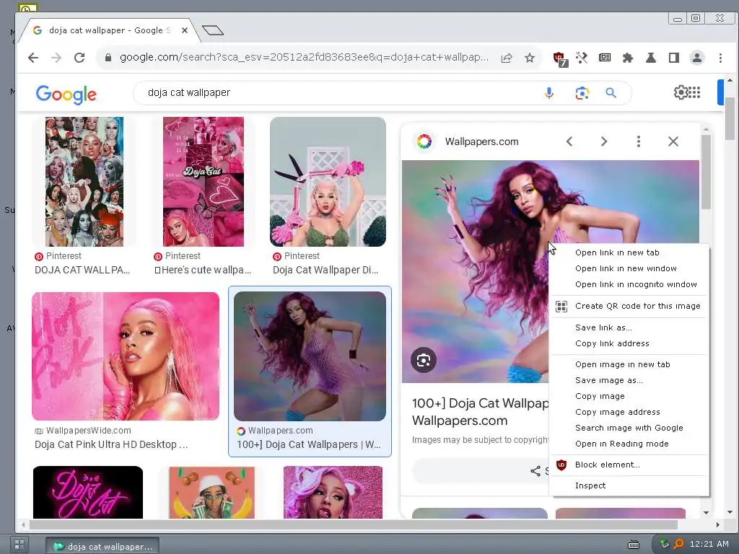Click the Wallpapers.com source name in preview
This screenshot has width=739, height=554.
coord(481,142)
